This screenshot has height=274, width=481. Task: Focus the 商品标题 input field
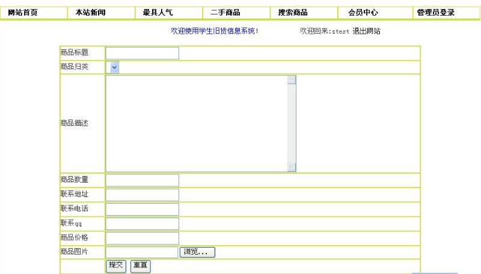point(142,53)
